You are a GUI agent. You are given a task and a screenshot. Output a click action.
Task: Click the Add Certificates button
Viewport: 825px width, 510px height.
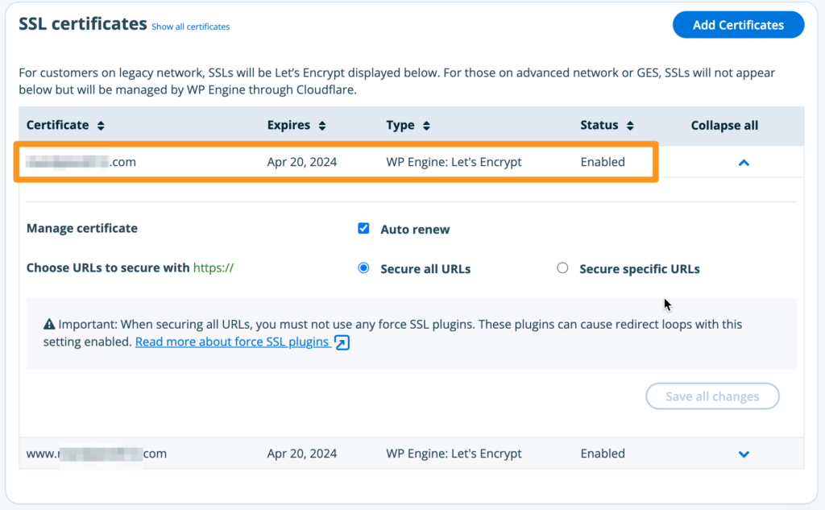coord(738,25)
